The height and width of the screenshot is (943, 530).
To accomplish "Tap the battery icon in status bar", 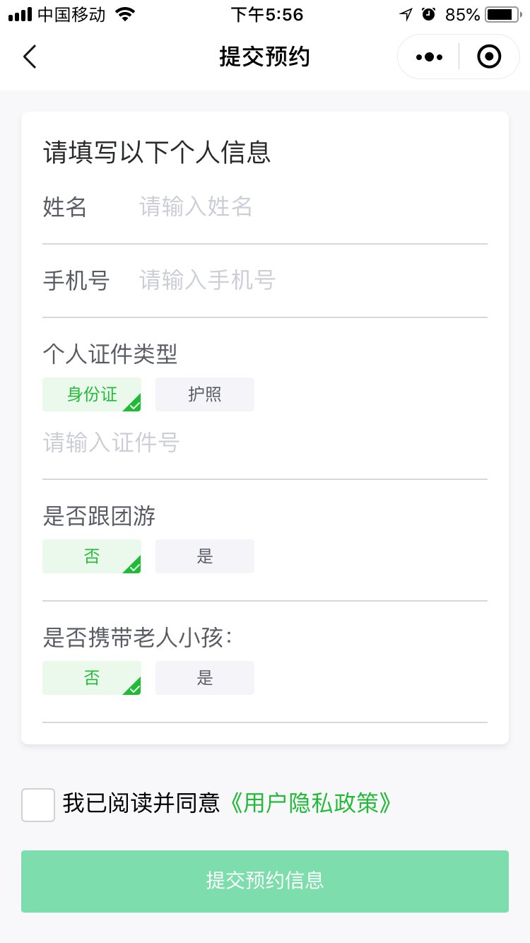I will pos(502,14).
